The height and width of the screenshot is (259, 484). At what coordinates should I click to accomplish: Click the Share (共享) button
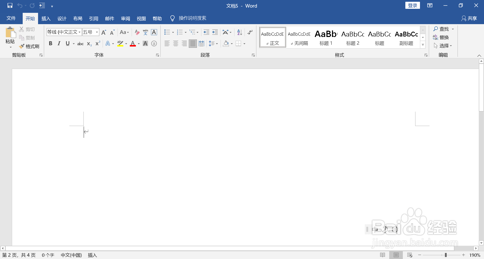click(469, 18)
